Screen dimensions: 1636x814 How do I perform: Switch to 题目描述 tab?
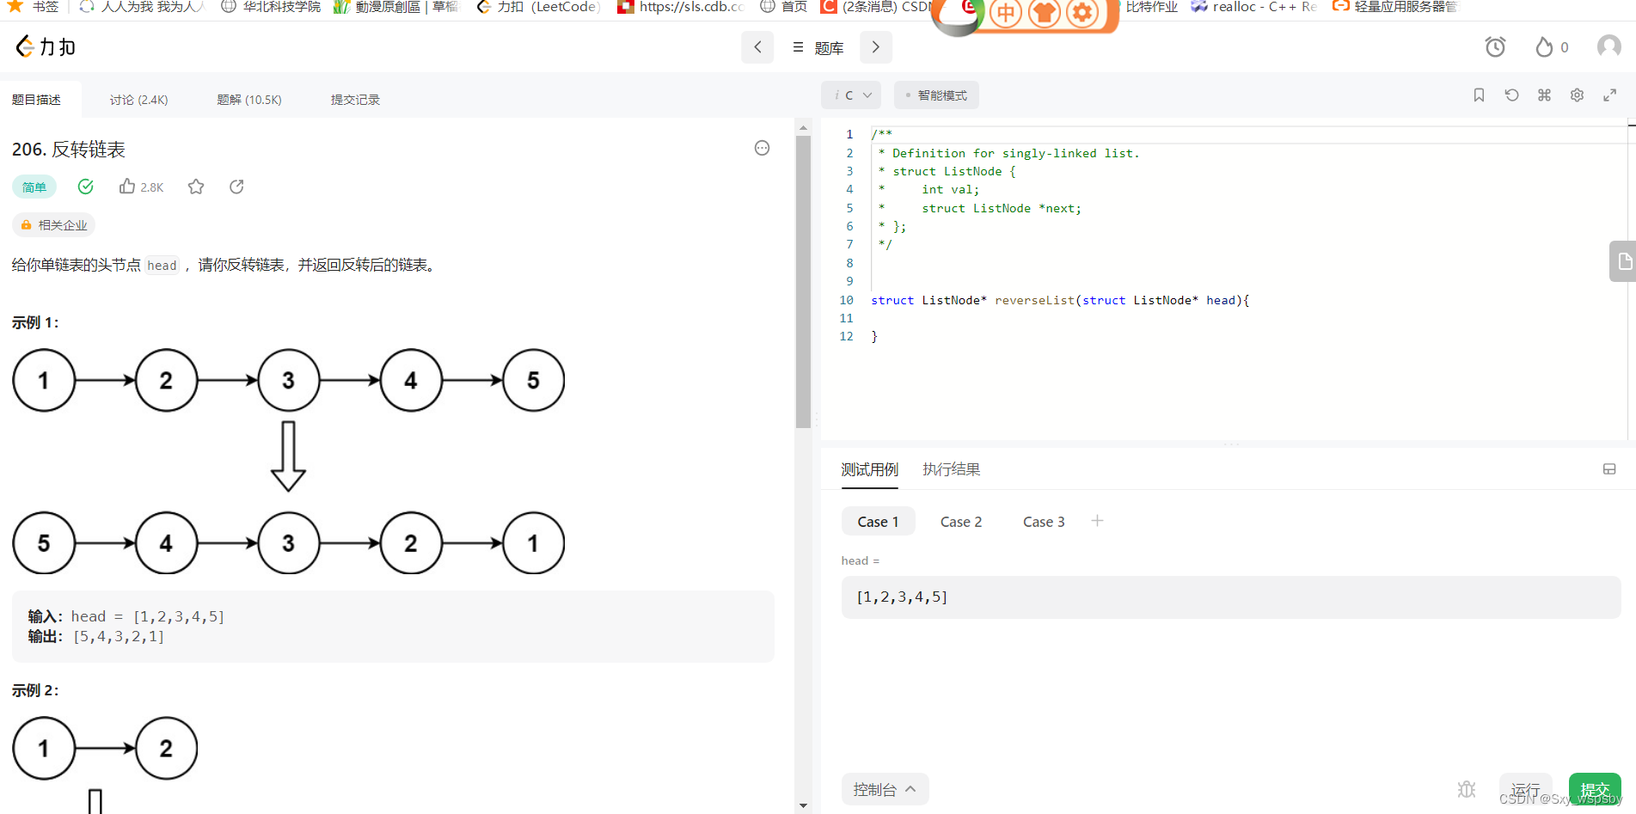point(36,100)
